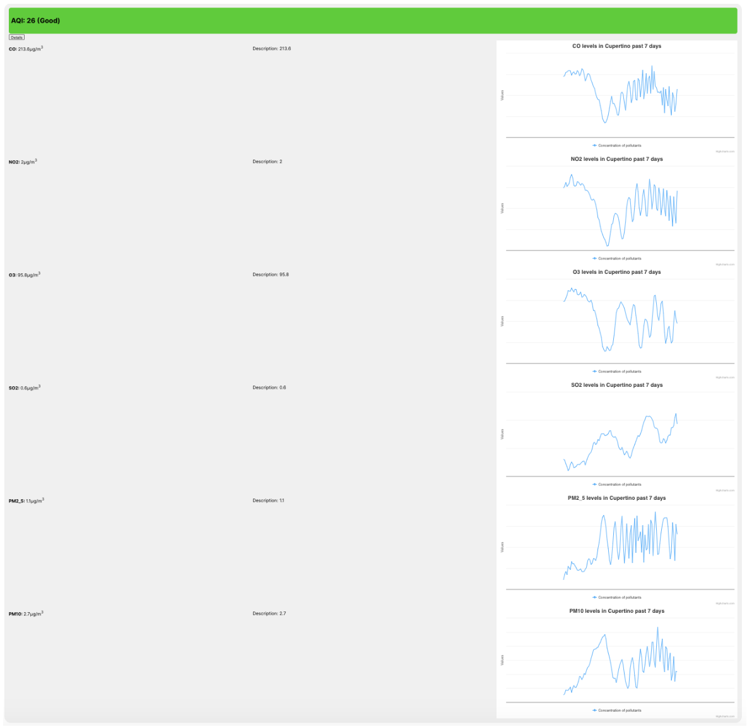Click the 'Description: 1.1' text
The height and width of the screenshot is (727, 747).
coord(268,500)
